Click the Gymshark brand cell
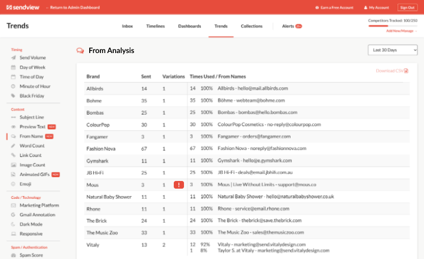Viewport: 424px width, 259px height. coord(97,161)
